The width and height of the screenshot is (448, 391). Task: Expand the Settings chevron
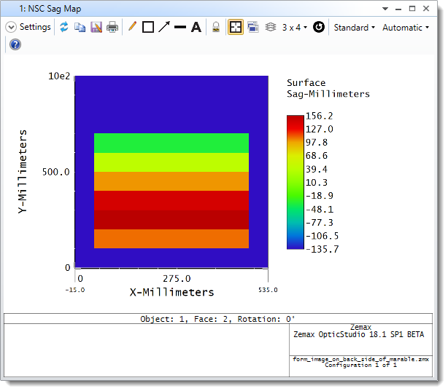[x=11, y=27]
